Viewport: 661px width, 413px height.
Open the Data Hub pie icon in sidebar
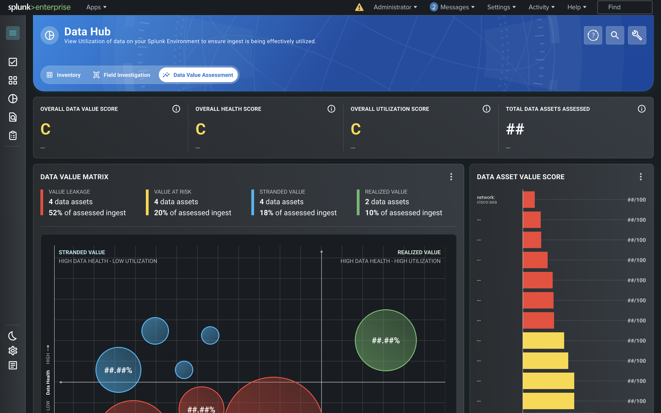click(13, 99)
